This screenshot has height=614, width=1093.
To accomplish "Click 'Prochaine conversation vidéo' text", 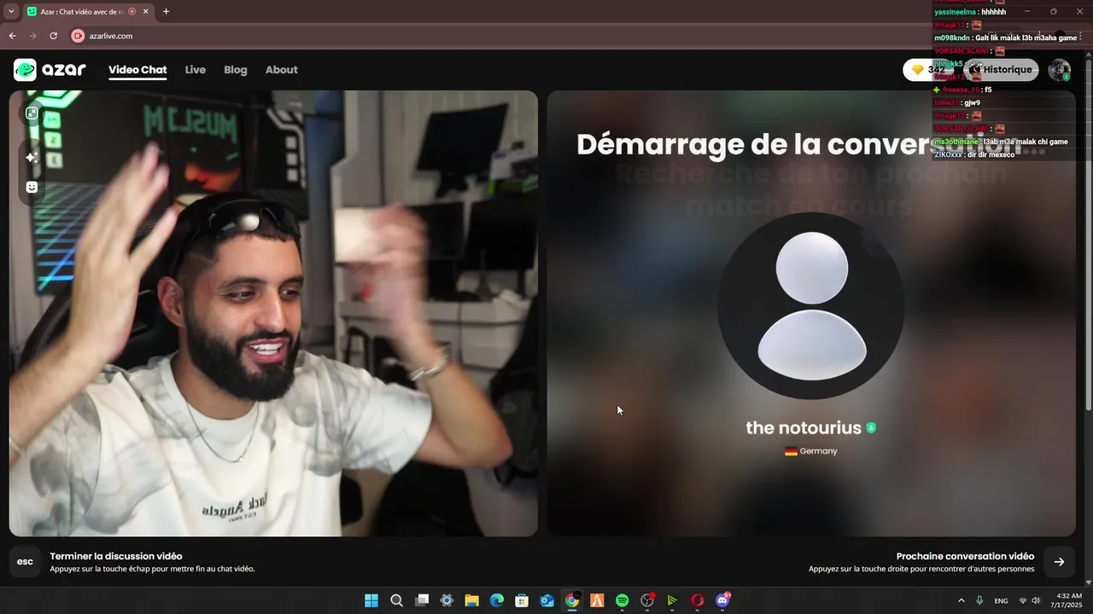I will [965, 556].
